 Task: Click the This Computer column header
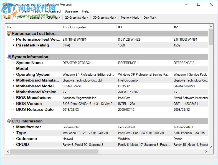click(88, 27)
